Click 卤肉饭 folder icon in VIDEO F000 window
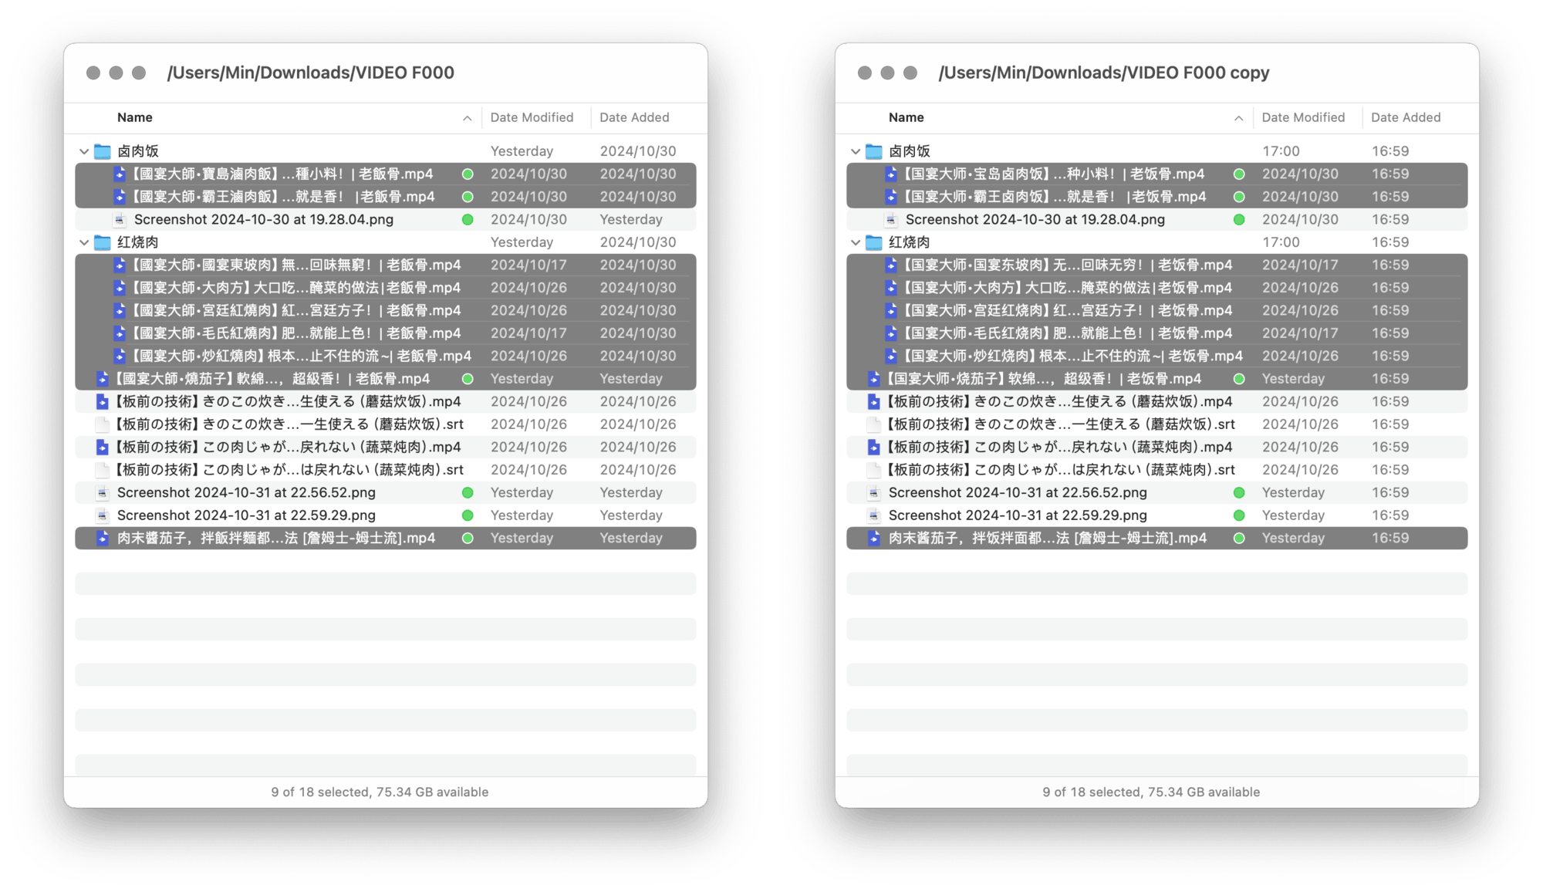Viewport: 1543px width, 892px height. pyautogui.click(x=103, y=151)
